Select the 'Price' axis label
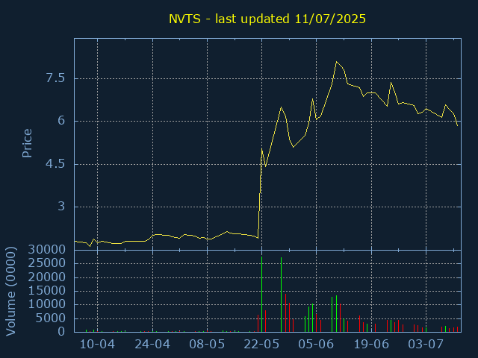Viewport: 478px width, 358px height. [x=27, y=143]
